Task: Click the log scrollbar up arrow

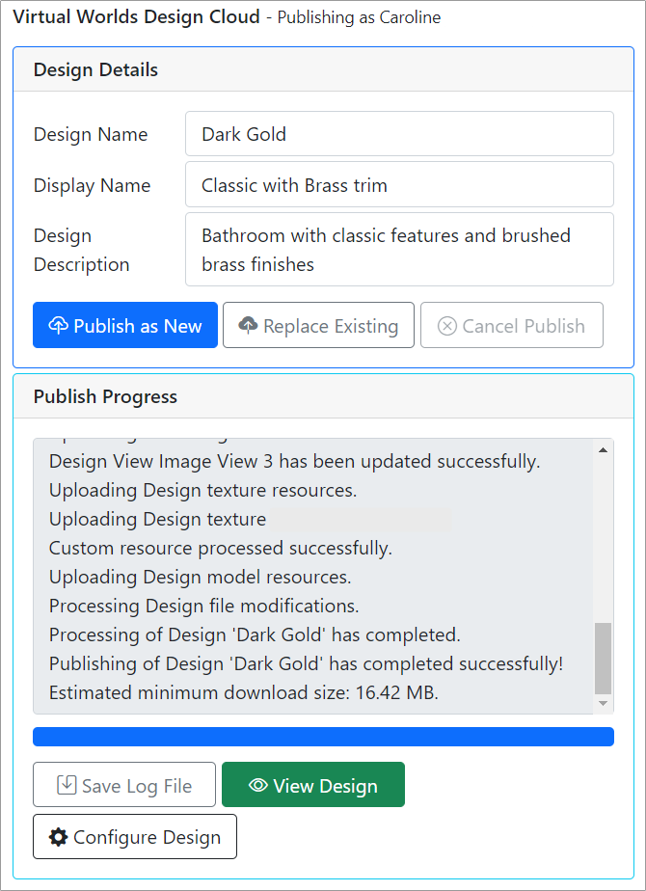Action: [604, 450]
